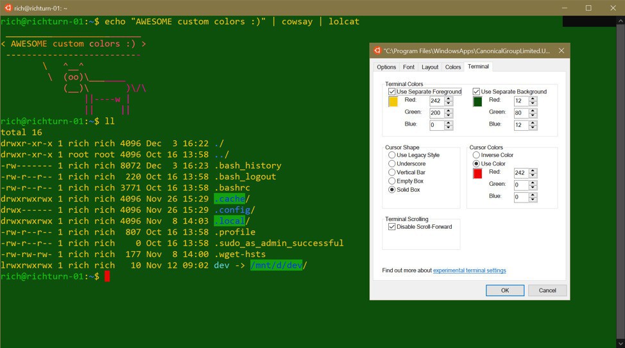Click the Ubuntu icon in properties dialog title
The width and height of the screenshot is (625, 348).
[378, 51]
